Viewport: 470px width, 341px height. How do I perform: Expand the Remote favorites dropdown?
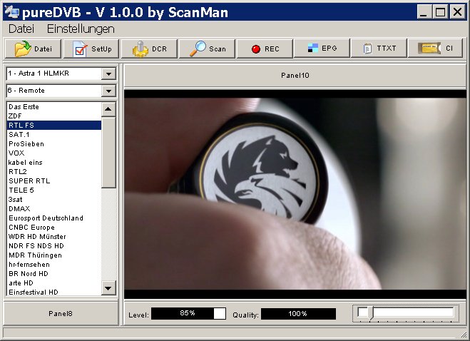[108, 91]
